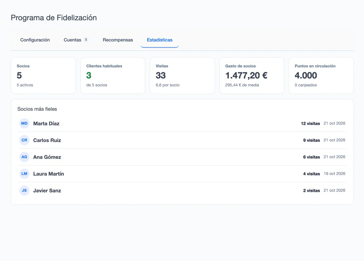The height and width of the screenshot is (261, 364).
Task: Click the Visitas total of 33
Action: (x=160, y=75)
